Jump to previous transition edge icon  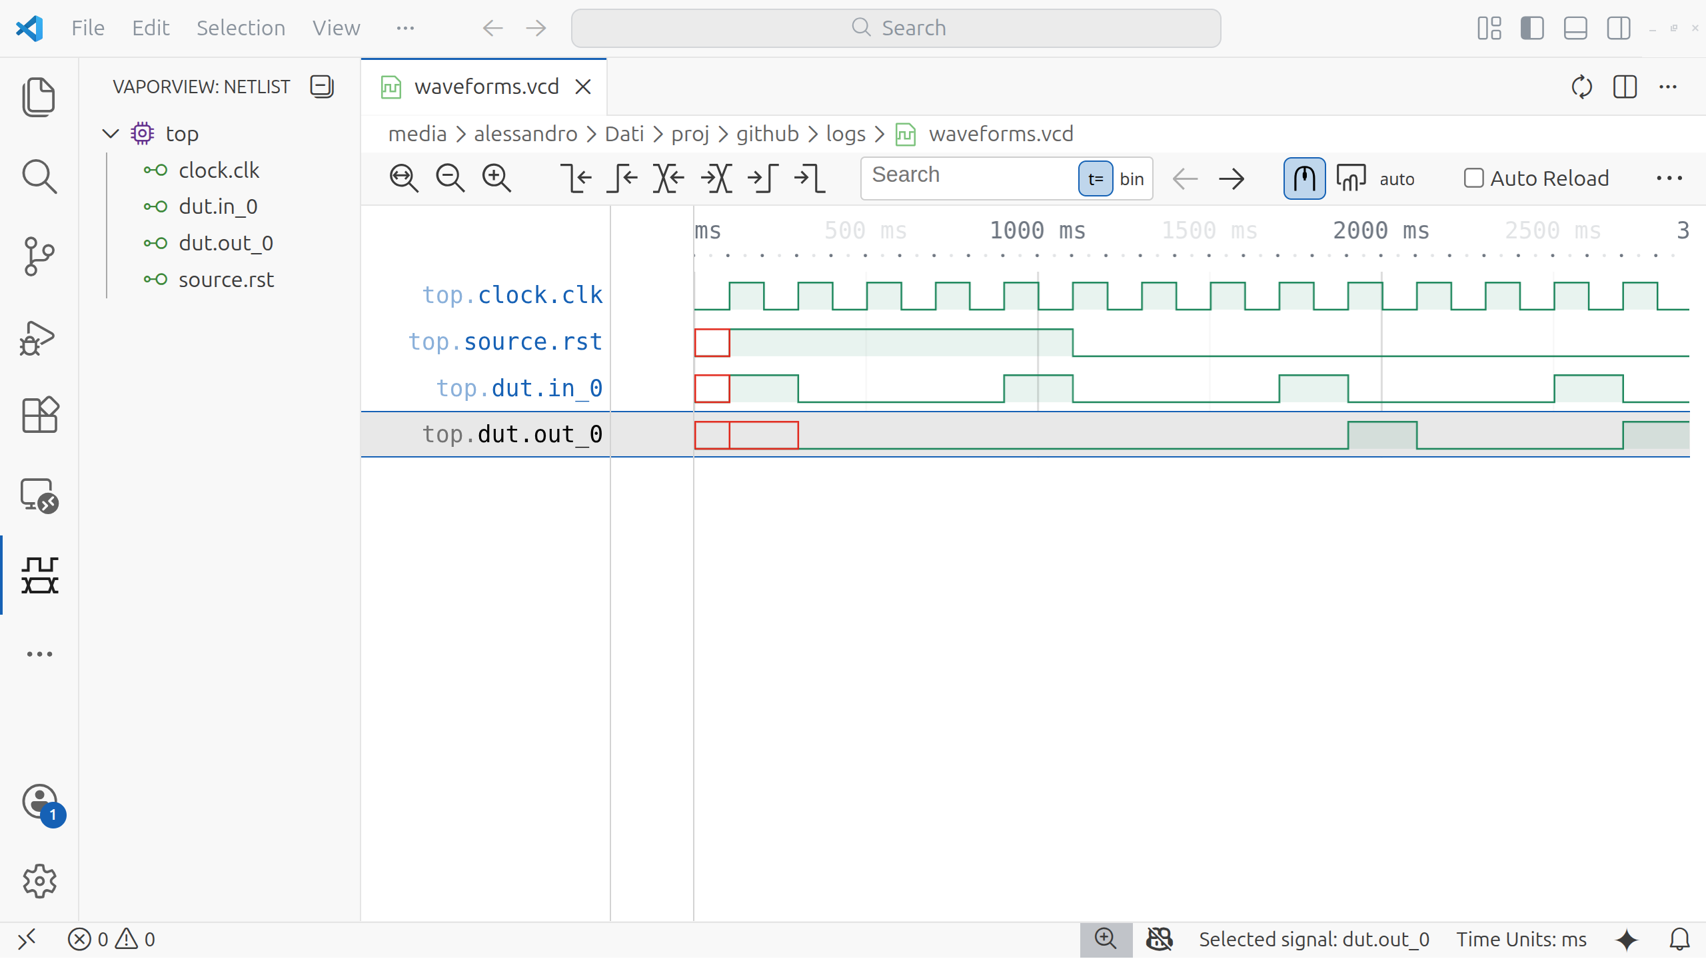coord(669,178)
